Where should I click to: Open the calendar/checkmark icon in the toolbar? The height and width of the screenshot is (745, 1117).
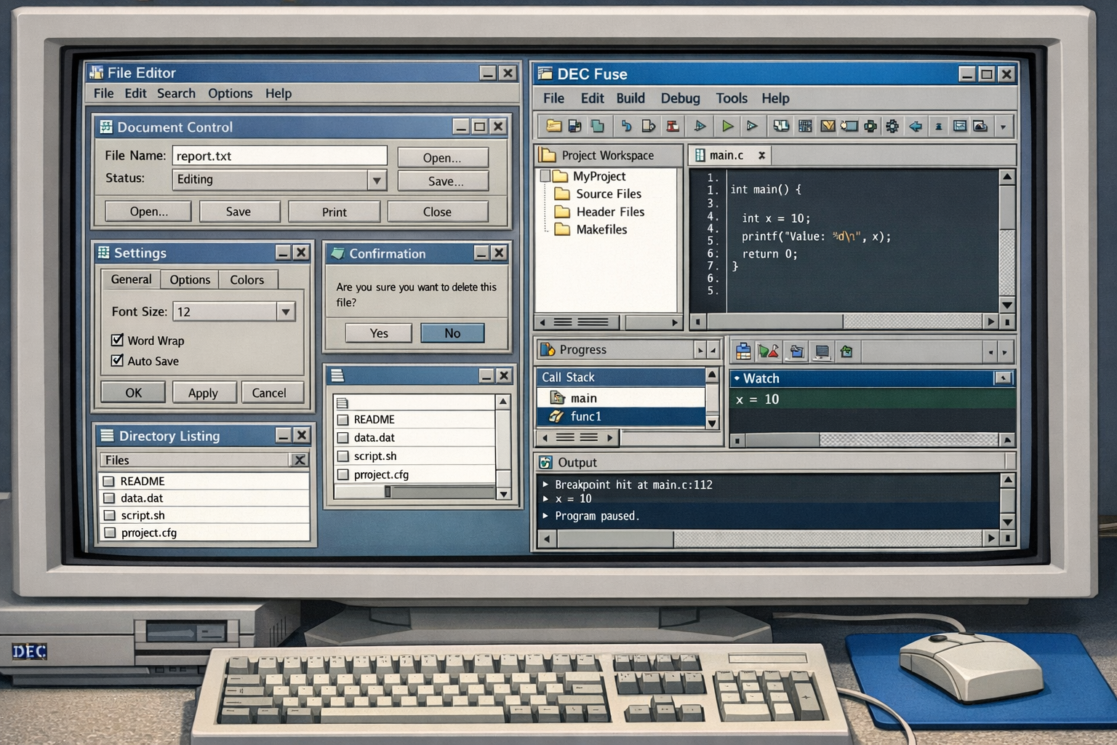[x=828, y=125]
